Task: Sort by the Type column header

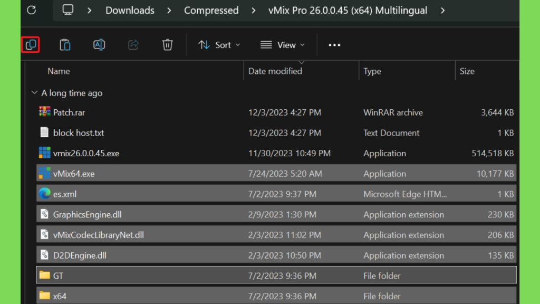Action: pyautogui.click(x=372, y=71)
